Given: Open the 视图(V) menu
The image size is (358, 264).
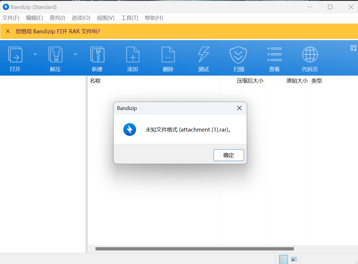Looking at the screenshot, I should [105, 18].
